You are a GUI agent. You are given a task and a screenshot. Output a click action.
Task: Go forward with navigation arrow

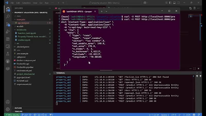(x=63, y=3)
